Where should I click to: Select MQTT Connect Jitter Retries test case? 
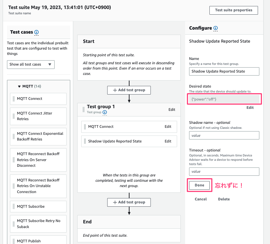[38, 116]
